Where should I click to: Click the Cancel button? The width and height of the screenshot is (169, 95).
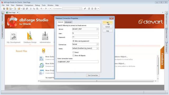pos(107,27)
